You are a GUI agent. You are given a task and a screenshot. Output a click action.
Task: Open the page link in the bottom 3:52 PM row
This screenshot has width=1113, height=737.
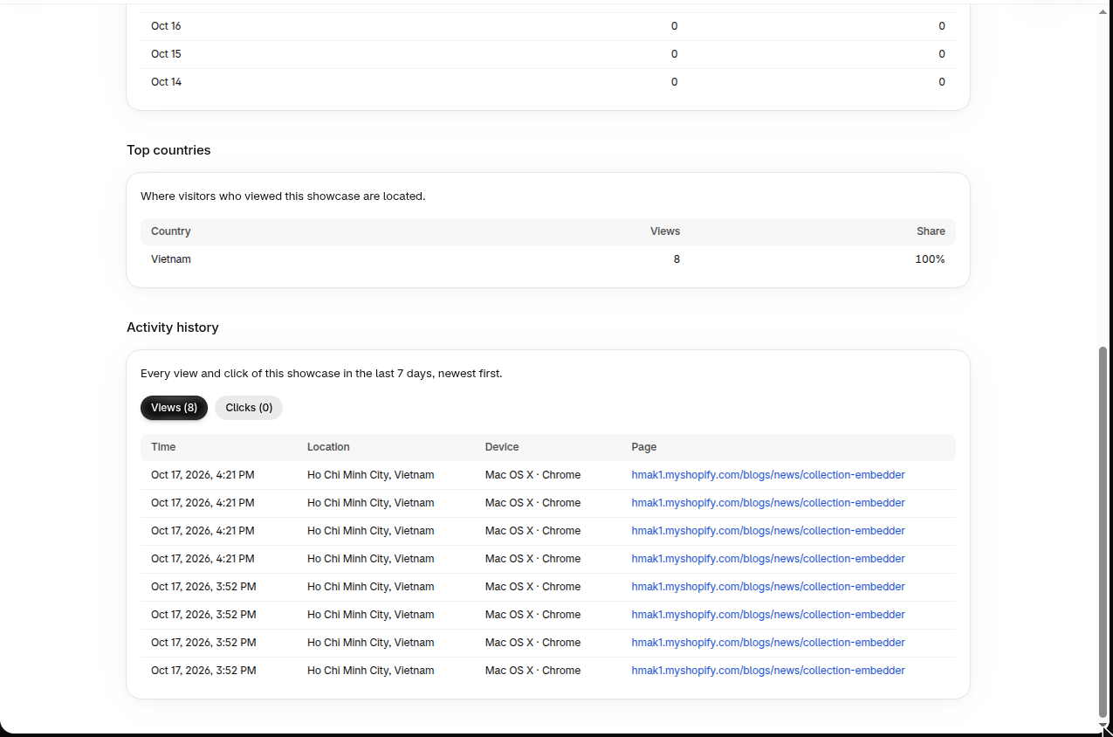point(768,671)
